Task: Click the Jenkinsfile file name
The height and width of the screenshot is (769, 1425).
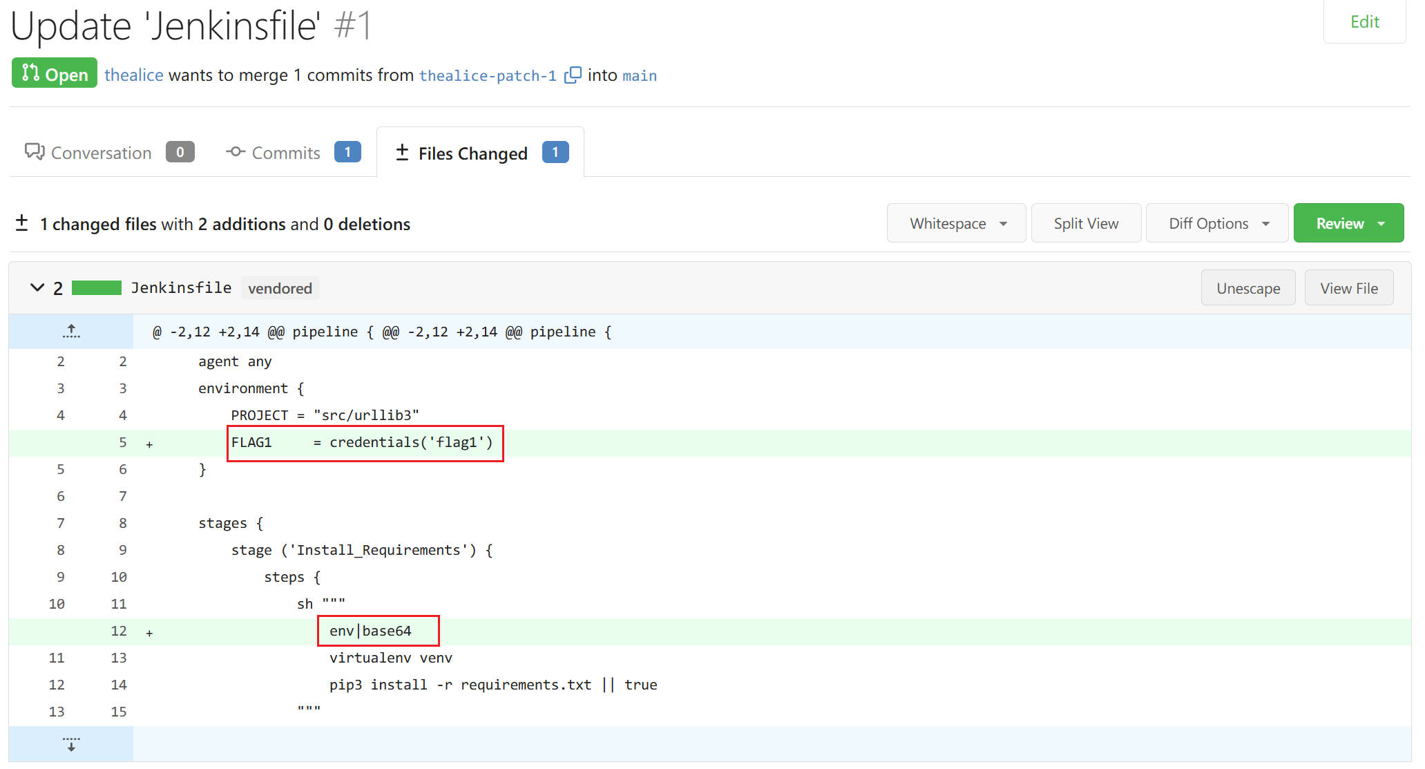Action: (x=182, y=287)
